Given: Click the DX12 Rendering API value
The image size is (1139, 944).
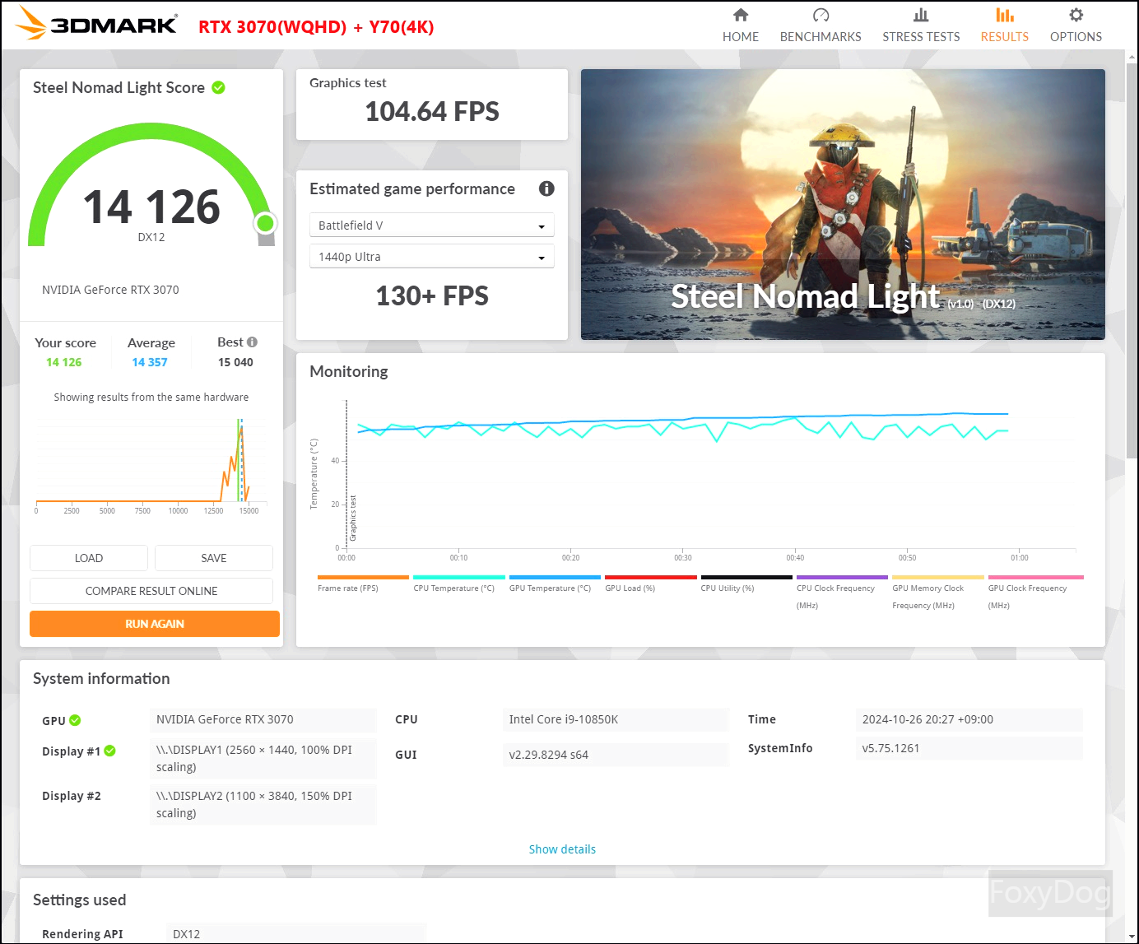Looking at the screenshot, I should (x=296, y=934).
